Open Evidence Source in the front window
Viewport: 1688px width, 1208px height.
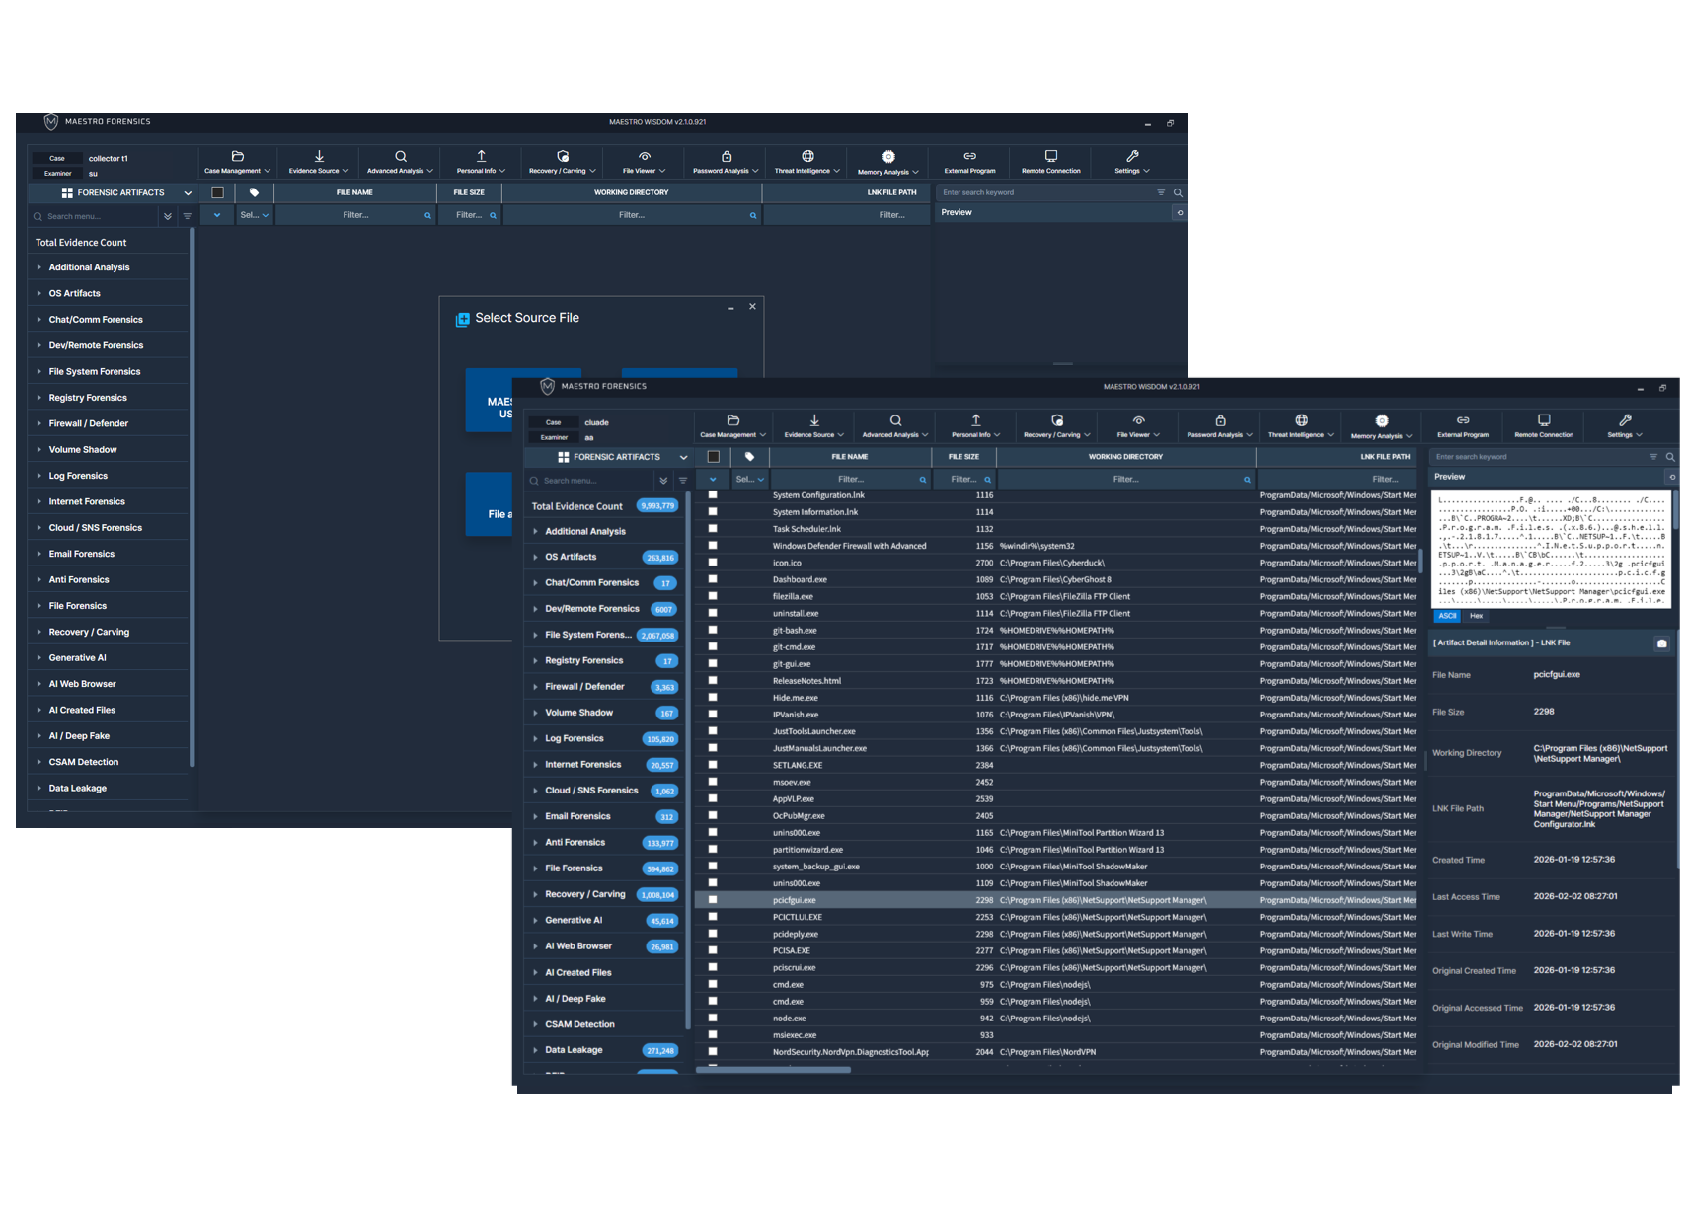tap(813, 426)
